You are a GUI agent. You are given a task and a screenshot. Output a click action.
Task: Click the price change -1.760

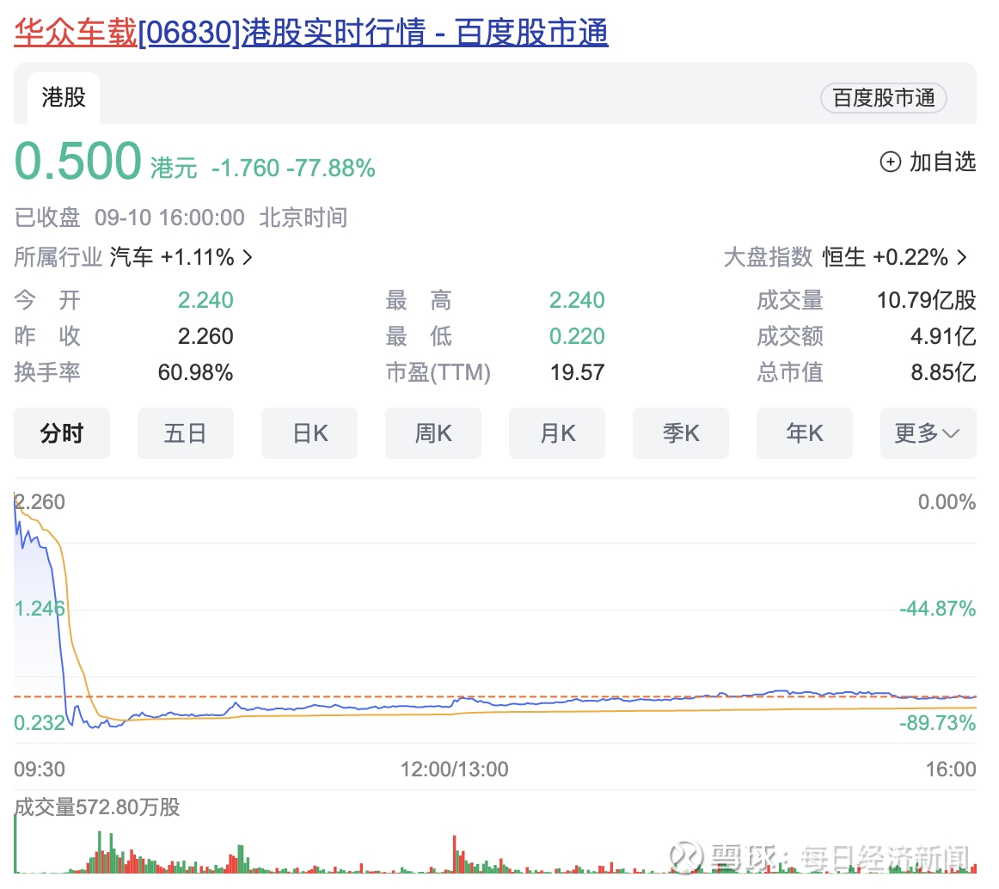coord(245,169)
